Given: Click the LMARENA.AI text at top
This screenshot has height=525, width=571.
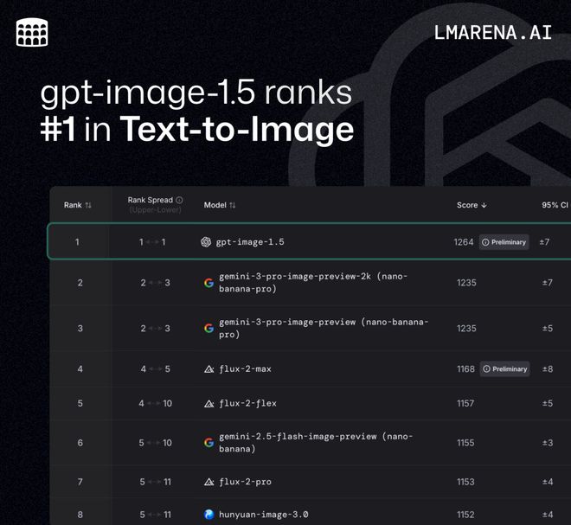Looking at the screenshot, I should [492, 33].
